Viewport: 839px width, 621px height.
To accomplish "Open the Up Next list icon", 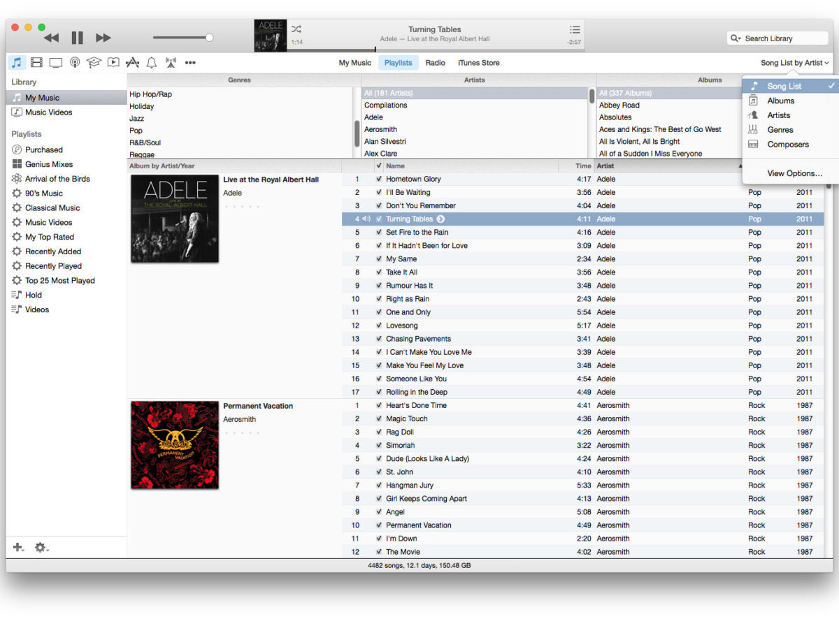I will point(575,29).
